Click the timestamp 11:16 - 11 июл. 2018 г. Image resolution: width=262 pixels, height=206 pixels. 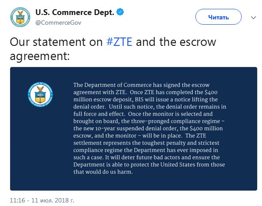(x=42, y=200)
